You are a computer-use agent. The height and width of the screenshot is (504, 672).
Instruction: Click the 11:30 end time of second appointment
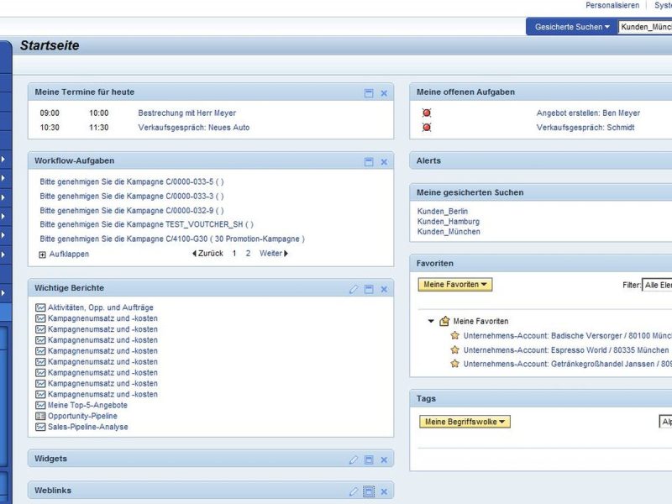(99, 128)
